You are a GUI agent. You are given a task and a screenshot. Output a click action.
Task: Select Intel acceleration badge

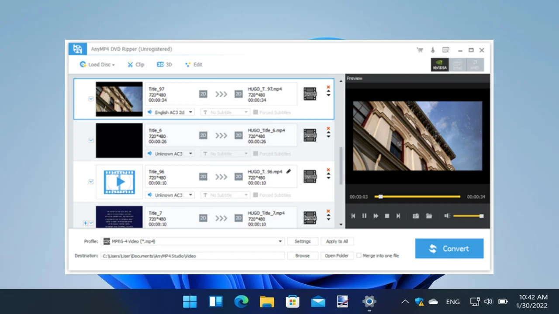(x=457, y=65)
